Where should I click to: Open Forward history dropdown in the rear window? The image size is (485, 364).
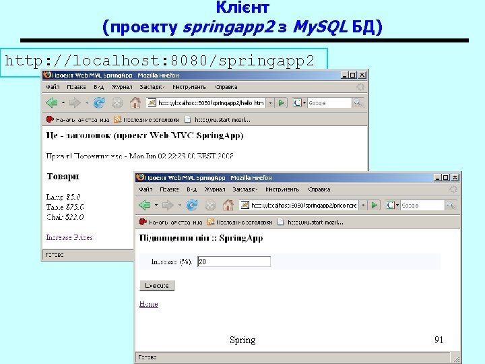(87, 102)
